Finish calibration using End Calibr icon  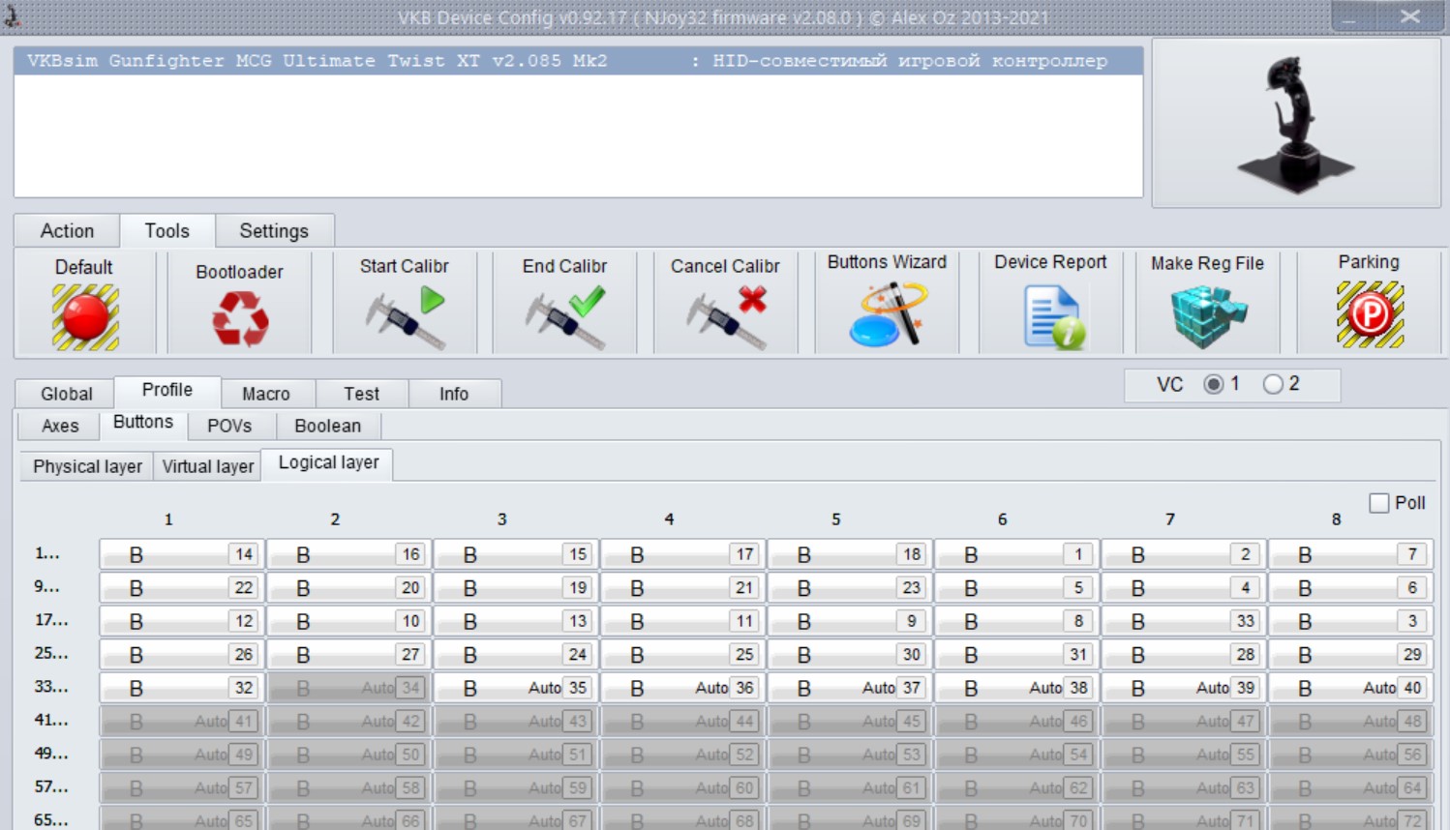click(566, 317)
